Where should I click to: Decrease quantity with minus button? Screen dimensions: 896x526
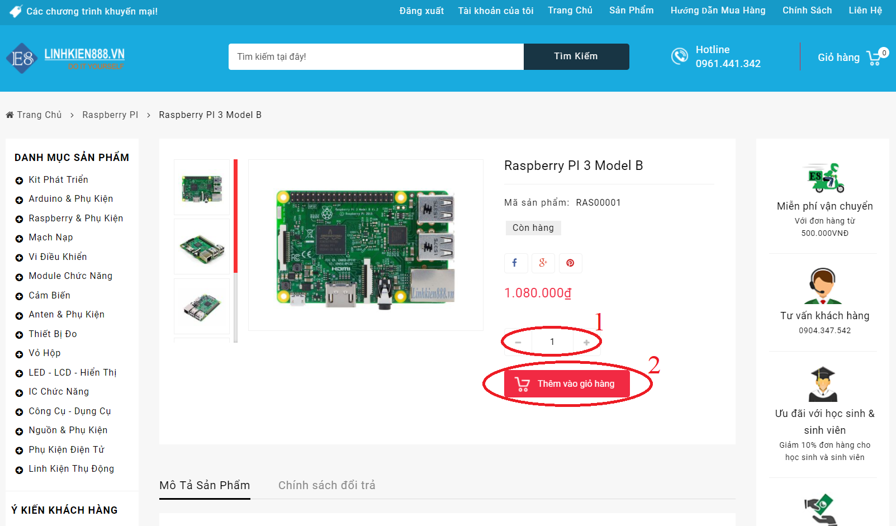point(518,342)
